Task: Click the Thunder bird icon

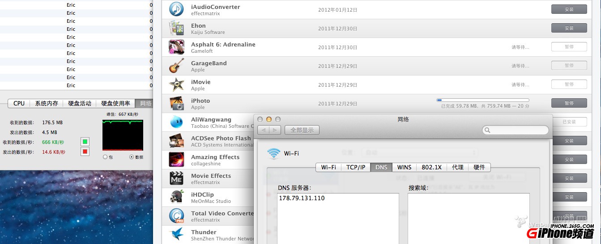Action: click(176, 234)
